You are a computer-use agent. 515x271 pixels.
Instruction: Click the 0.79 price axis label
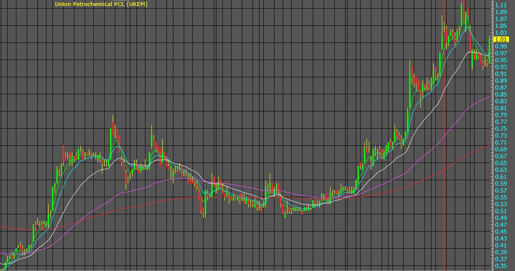[x=501, y=115]
